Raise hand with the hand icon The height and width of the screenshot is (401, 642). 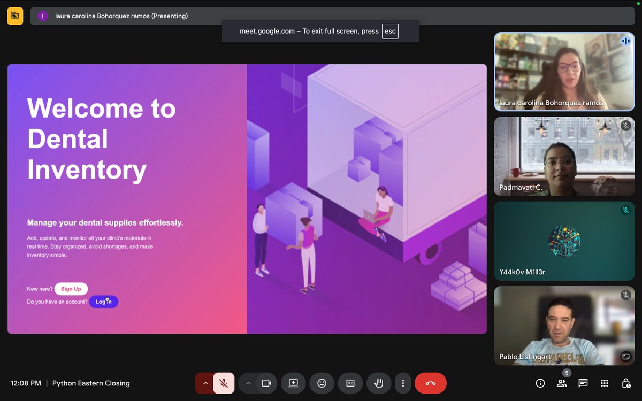[x=379, y=383]
